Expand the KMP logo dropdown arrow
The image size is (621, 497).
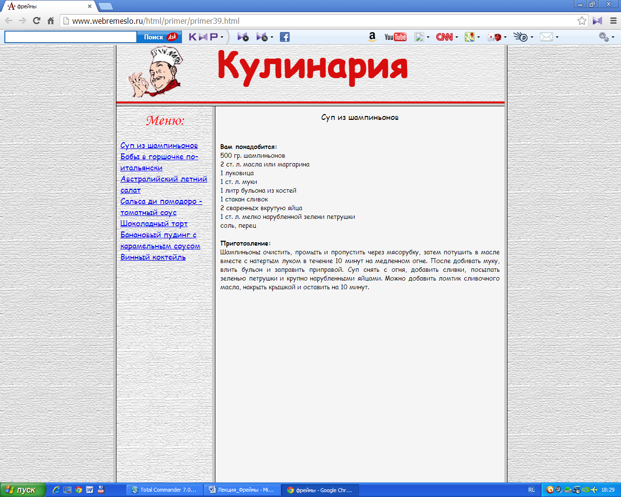(222, 37)
